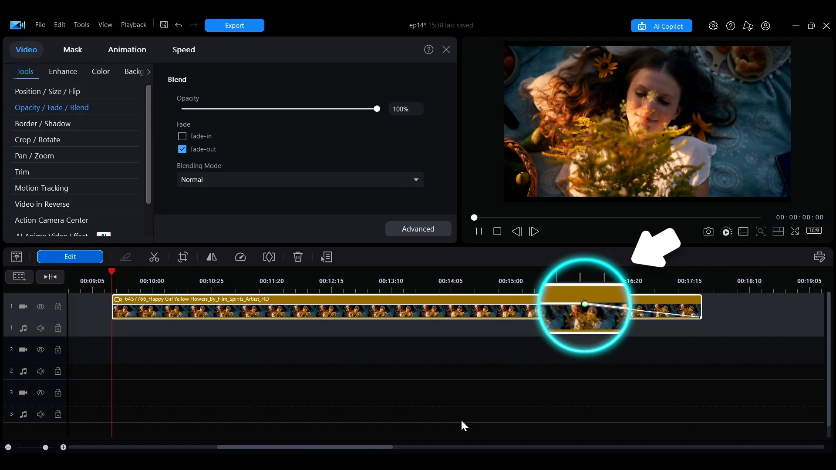Screen dimensions: 836x470
Task: Open the more tools list icon
Action: [327, 257]
